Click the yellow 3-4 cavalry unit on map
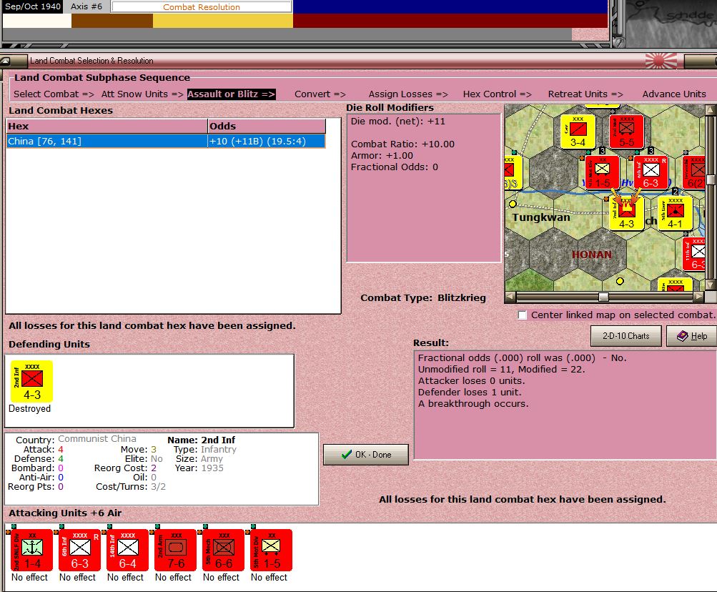The width and height of the screenshot is (717, 592). [x=578, y=132]
